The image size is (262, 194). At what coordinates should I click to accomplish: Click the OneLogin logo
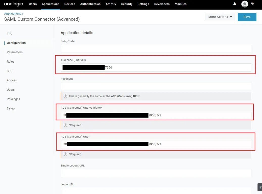coord(14,4)
